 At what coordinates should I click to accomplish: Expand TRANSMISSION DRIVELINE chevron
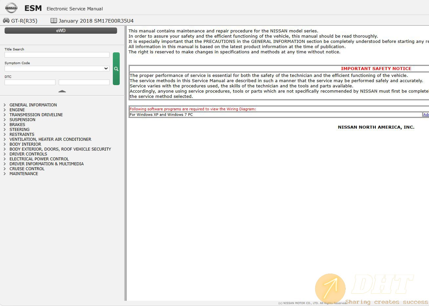(x=5, y=115)
